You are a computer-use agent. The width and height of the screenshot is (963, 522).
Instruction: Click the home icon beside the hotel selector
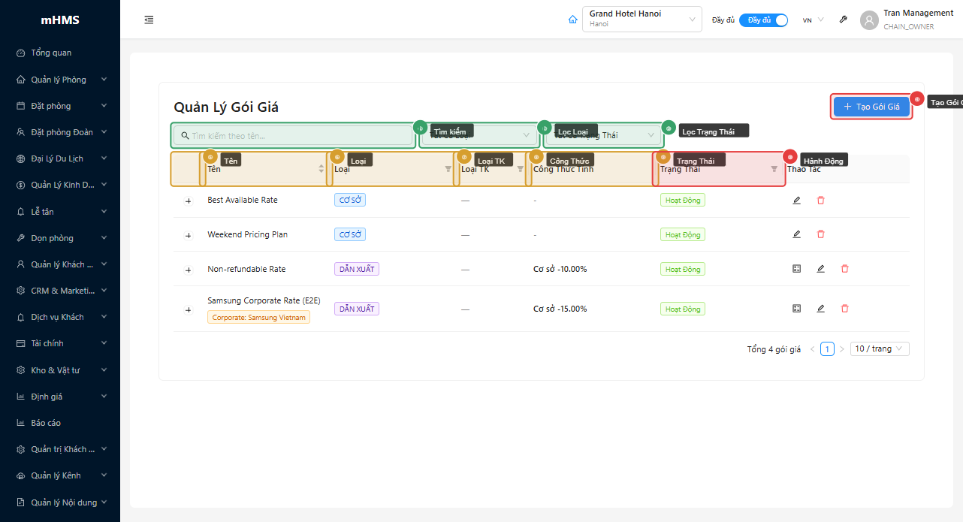[x=573, y=20]
